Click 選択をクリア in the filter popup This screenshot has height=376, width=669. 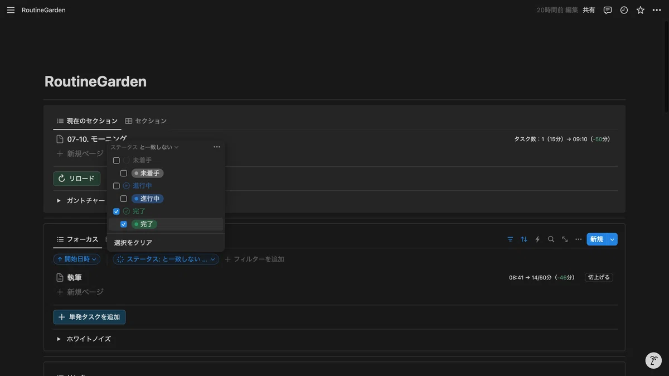tap(133, 243)
